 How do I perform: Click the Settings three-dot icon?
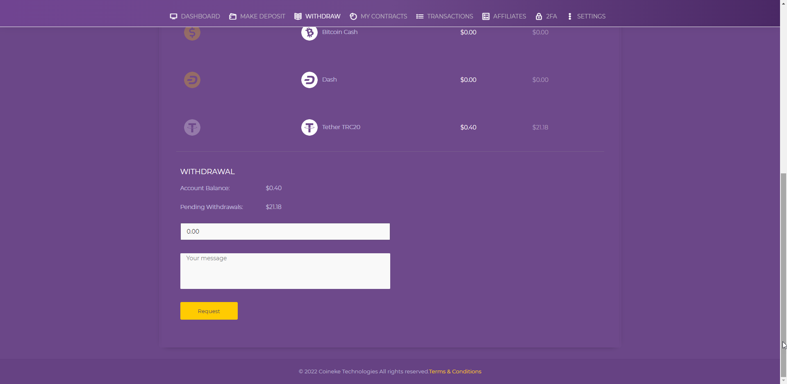point(569,16)
